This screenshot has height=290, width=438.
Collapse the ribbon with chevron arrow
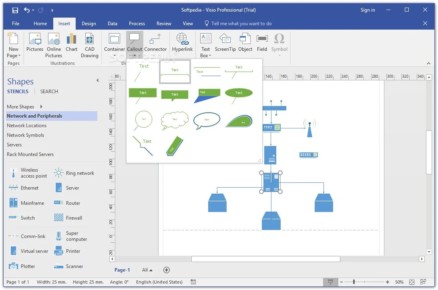point(428,63)
